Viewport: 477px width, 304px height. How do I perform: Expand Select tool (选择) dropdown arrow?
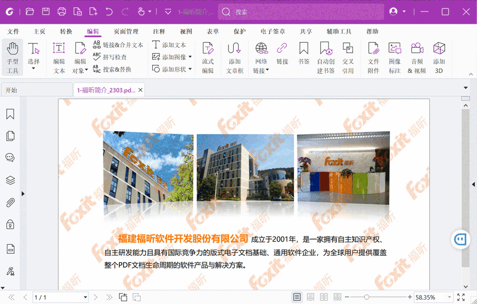point(33,69)
